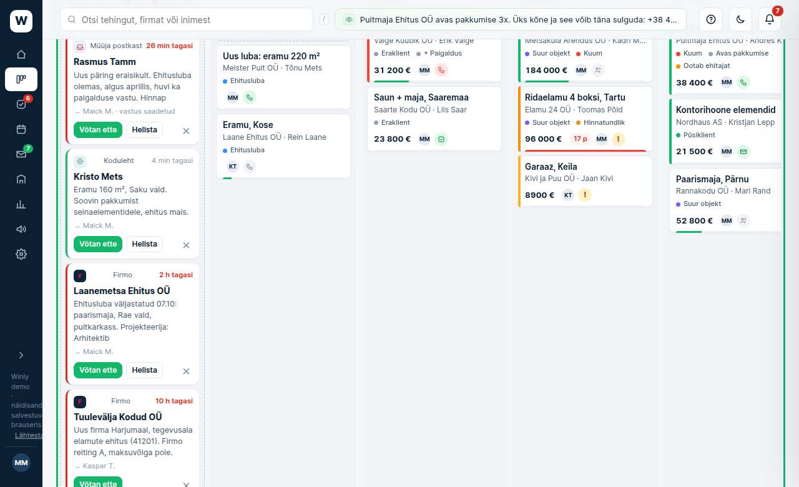Open notifications bell with 7 alerts

(x=770, y=19)
